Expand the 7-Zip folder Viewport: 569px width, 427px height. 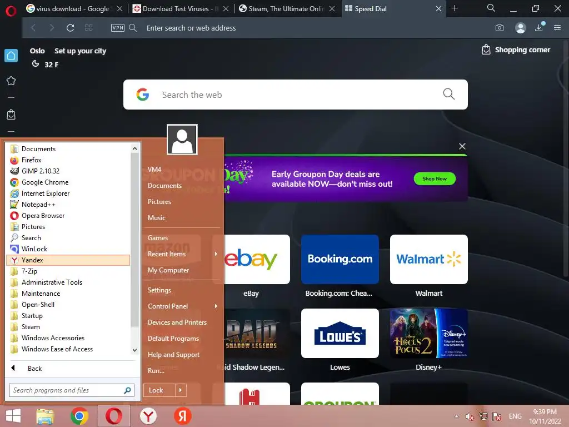68,271
